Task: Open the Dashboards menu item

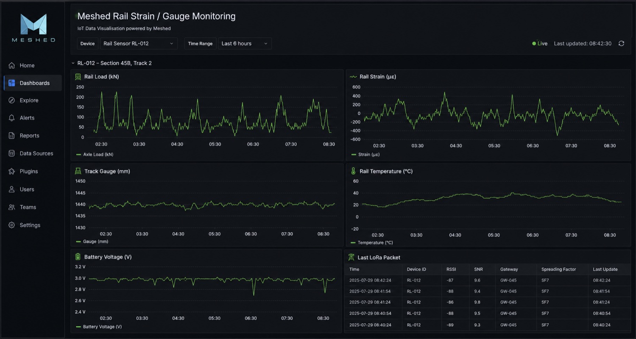Action: (33, 83)
